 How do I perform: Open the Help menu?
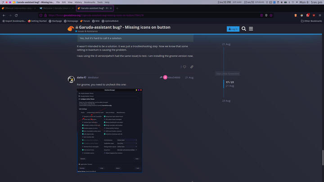click(x=107, y=2)
